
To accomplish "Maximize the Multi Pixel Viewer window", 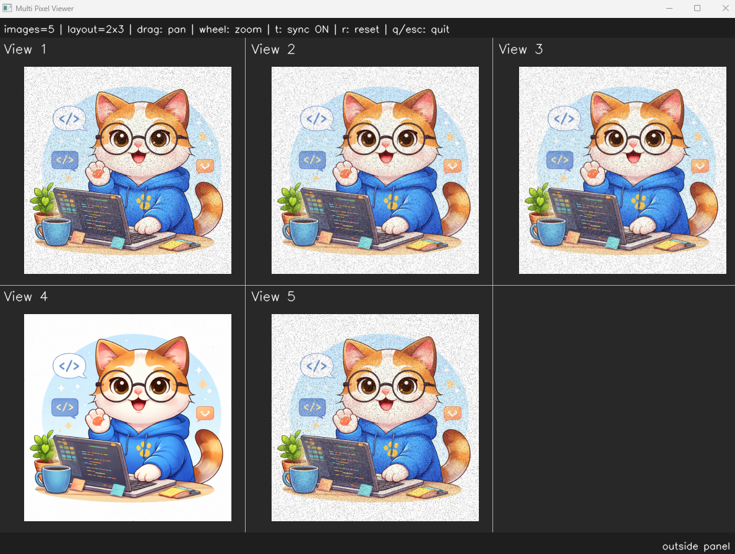I will (697, 9).
